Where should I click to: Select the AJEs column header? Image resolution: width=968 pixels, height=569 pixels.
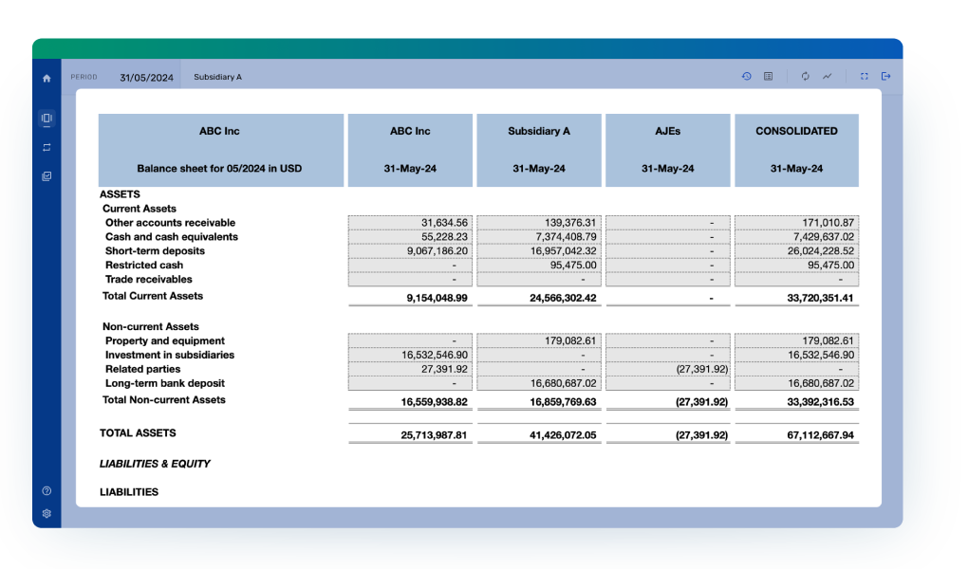tap(667, 132)
